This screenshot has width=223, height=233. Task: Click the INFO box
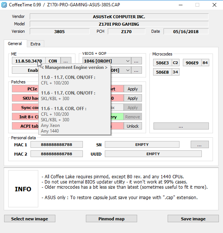click(x=23, y=189)
